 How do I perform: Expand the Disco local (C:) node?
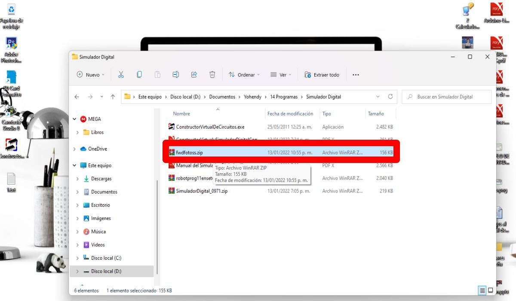click(x=77, y=258)
